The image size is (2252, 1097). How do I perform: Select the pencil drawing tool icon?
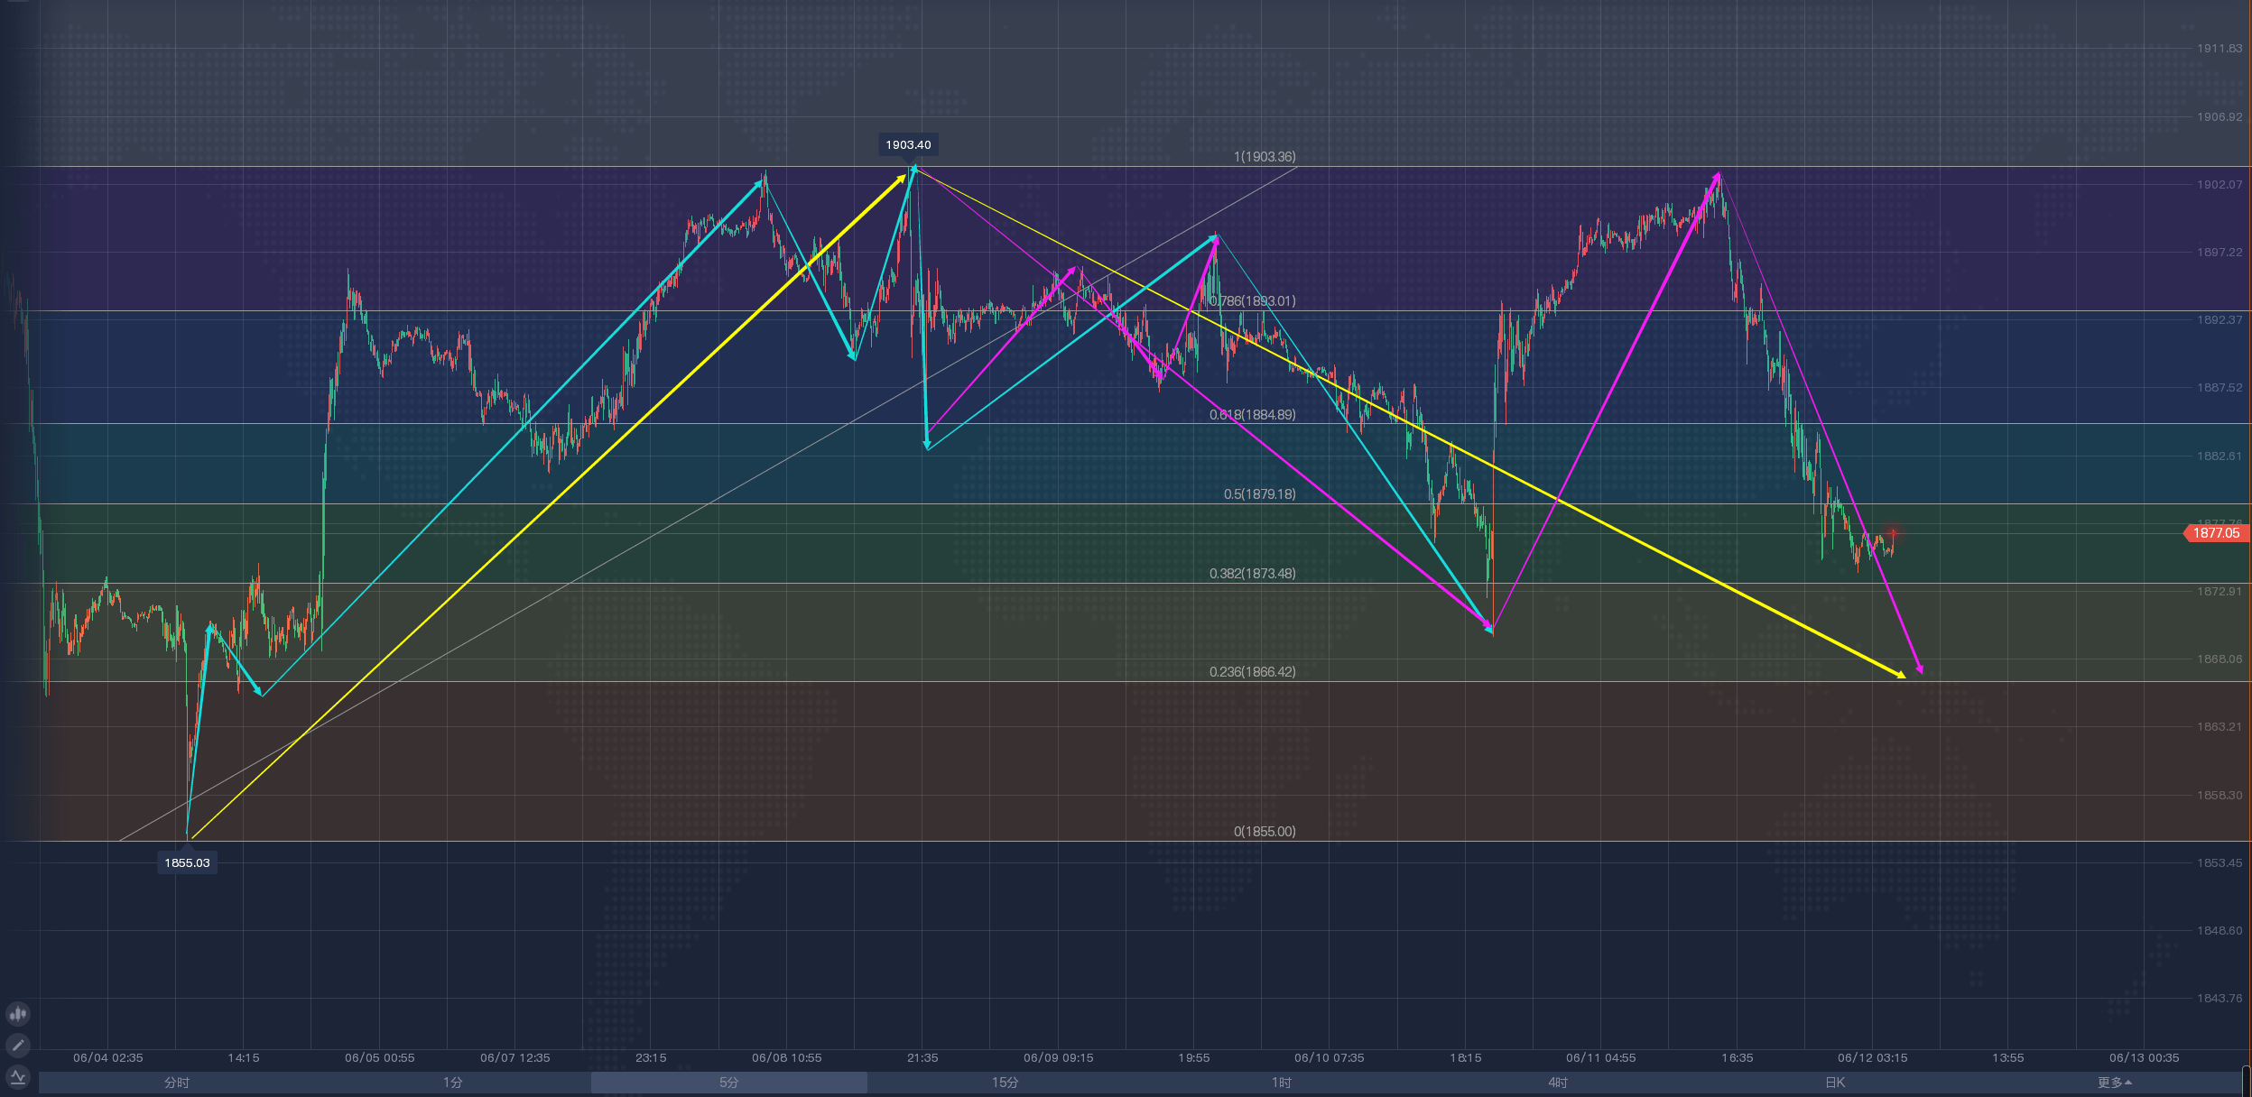pos(18,1046)
